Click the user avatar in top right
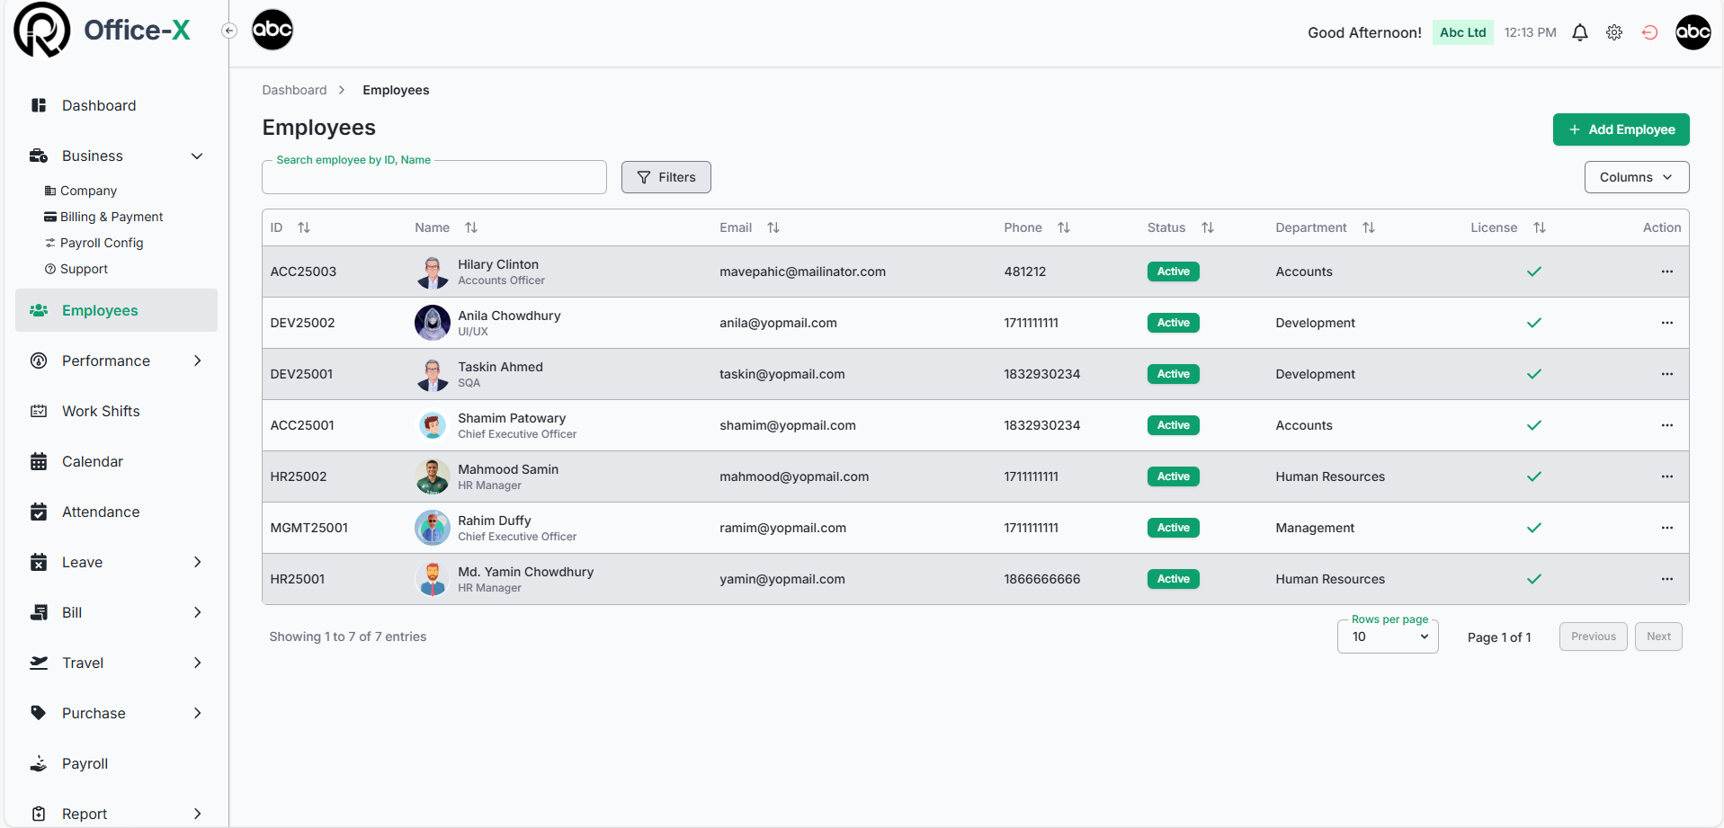Image resolution: width=1724 pixels, height=828 pixels. click(1693, 32)
